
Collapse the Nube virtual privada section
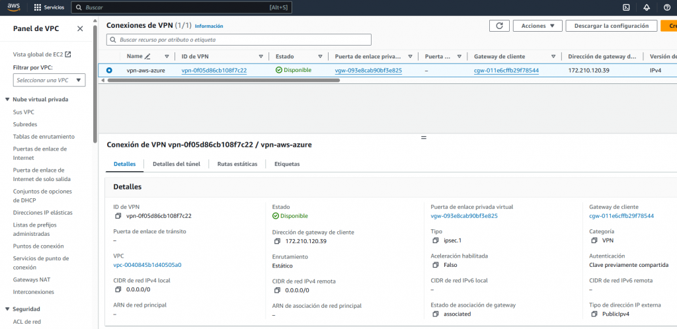(x=7, y=99)
